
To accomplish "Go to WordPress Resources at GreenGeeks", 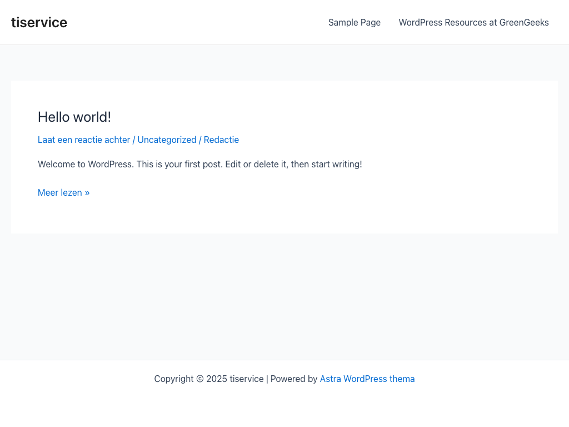I will (x=473, y=22).
